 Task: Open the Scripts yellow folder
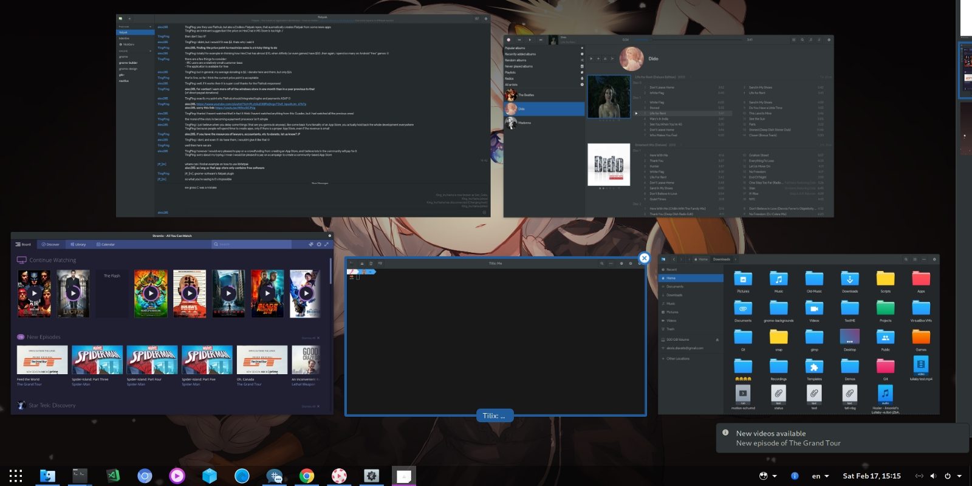[x=885, y=279]
